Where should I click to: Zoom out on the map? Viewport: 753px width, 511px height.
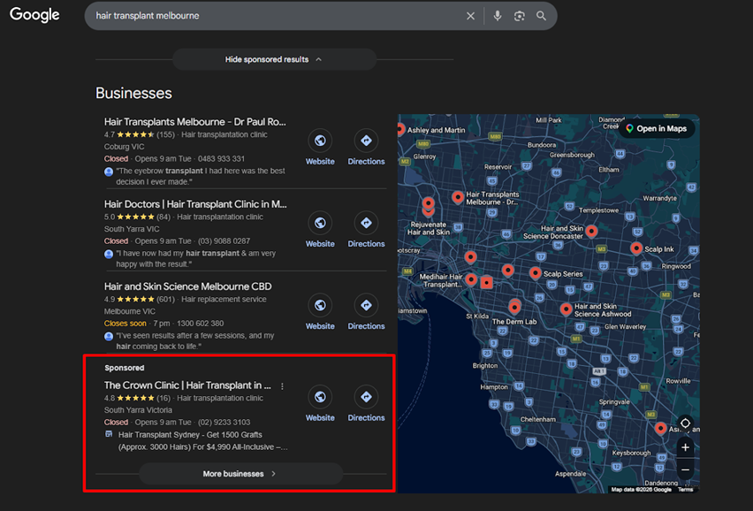685,469
